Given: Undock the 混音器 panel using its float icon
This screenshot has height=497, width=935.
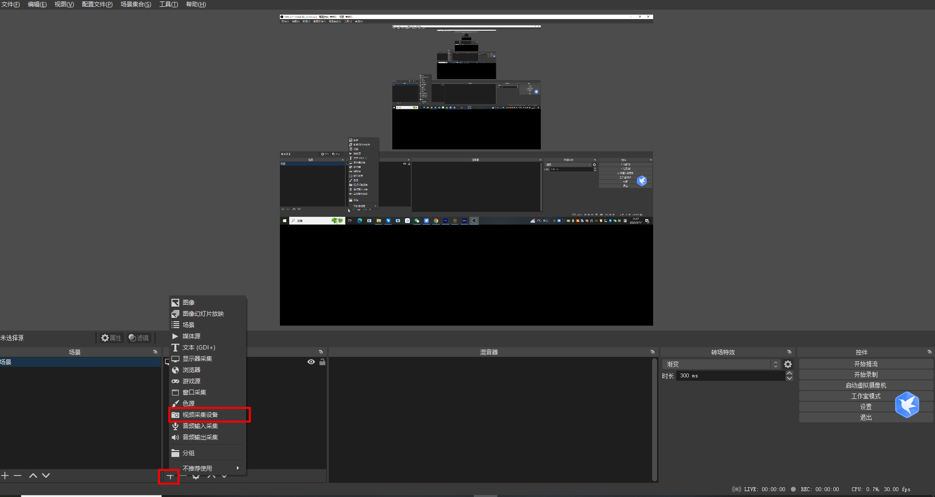Looking at the screenshot, I should (652, 352).
